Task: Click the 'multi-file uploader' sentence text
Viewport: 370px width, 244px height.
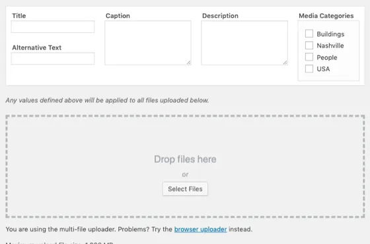Action: 129,229
